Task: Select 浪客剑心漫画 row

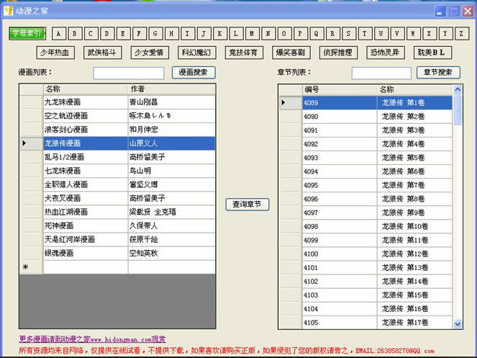Action: click(x=117, y=130)
